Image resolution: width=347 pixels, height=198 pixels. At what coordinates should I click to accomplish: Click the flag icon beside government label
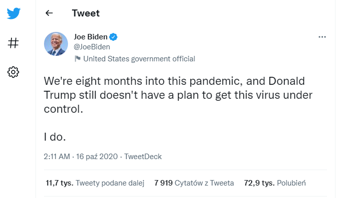77,59
